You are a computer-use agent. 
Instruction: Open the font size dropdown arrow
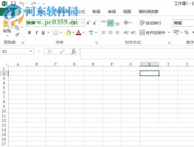pyautogui.click(x=82, y=23)
